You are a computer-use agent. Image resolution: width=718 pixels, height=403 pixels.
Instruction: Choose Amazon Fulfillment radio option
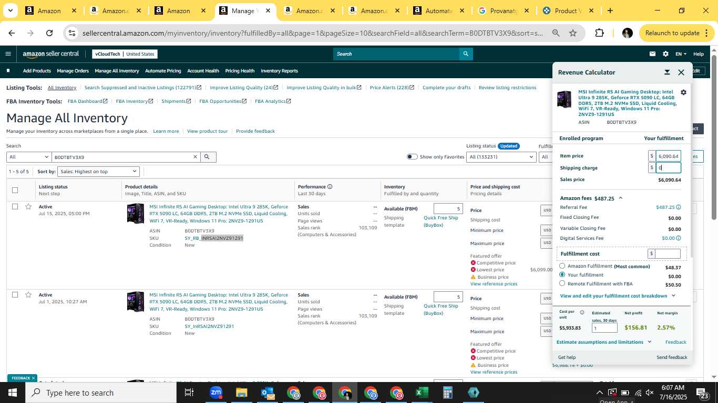point(562,266)
